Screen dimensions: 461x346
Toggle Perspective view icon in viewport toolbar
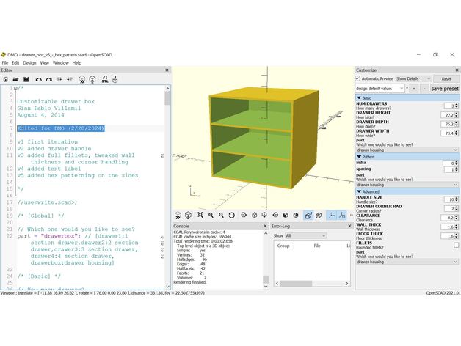tap(308, 215)
